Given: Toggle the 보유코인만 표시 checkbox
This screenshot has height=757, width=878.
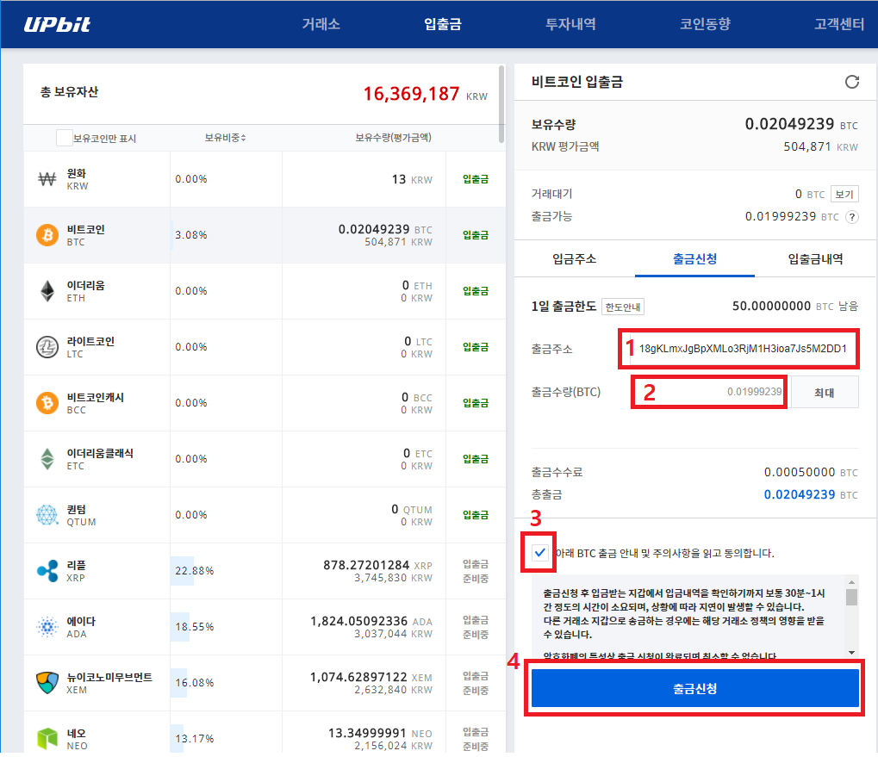Looking at the screenshot, I should click(x=65, y=138).
